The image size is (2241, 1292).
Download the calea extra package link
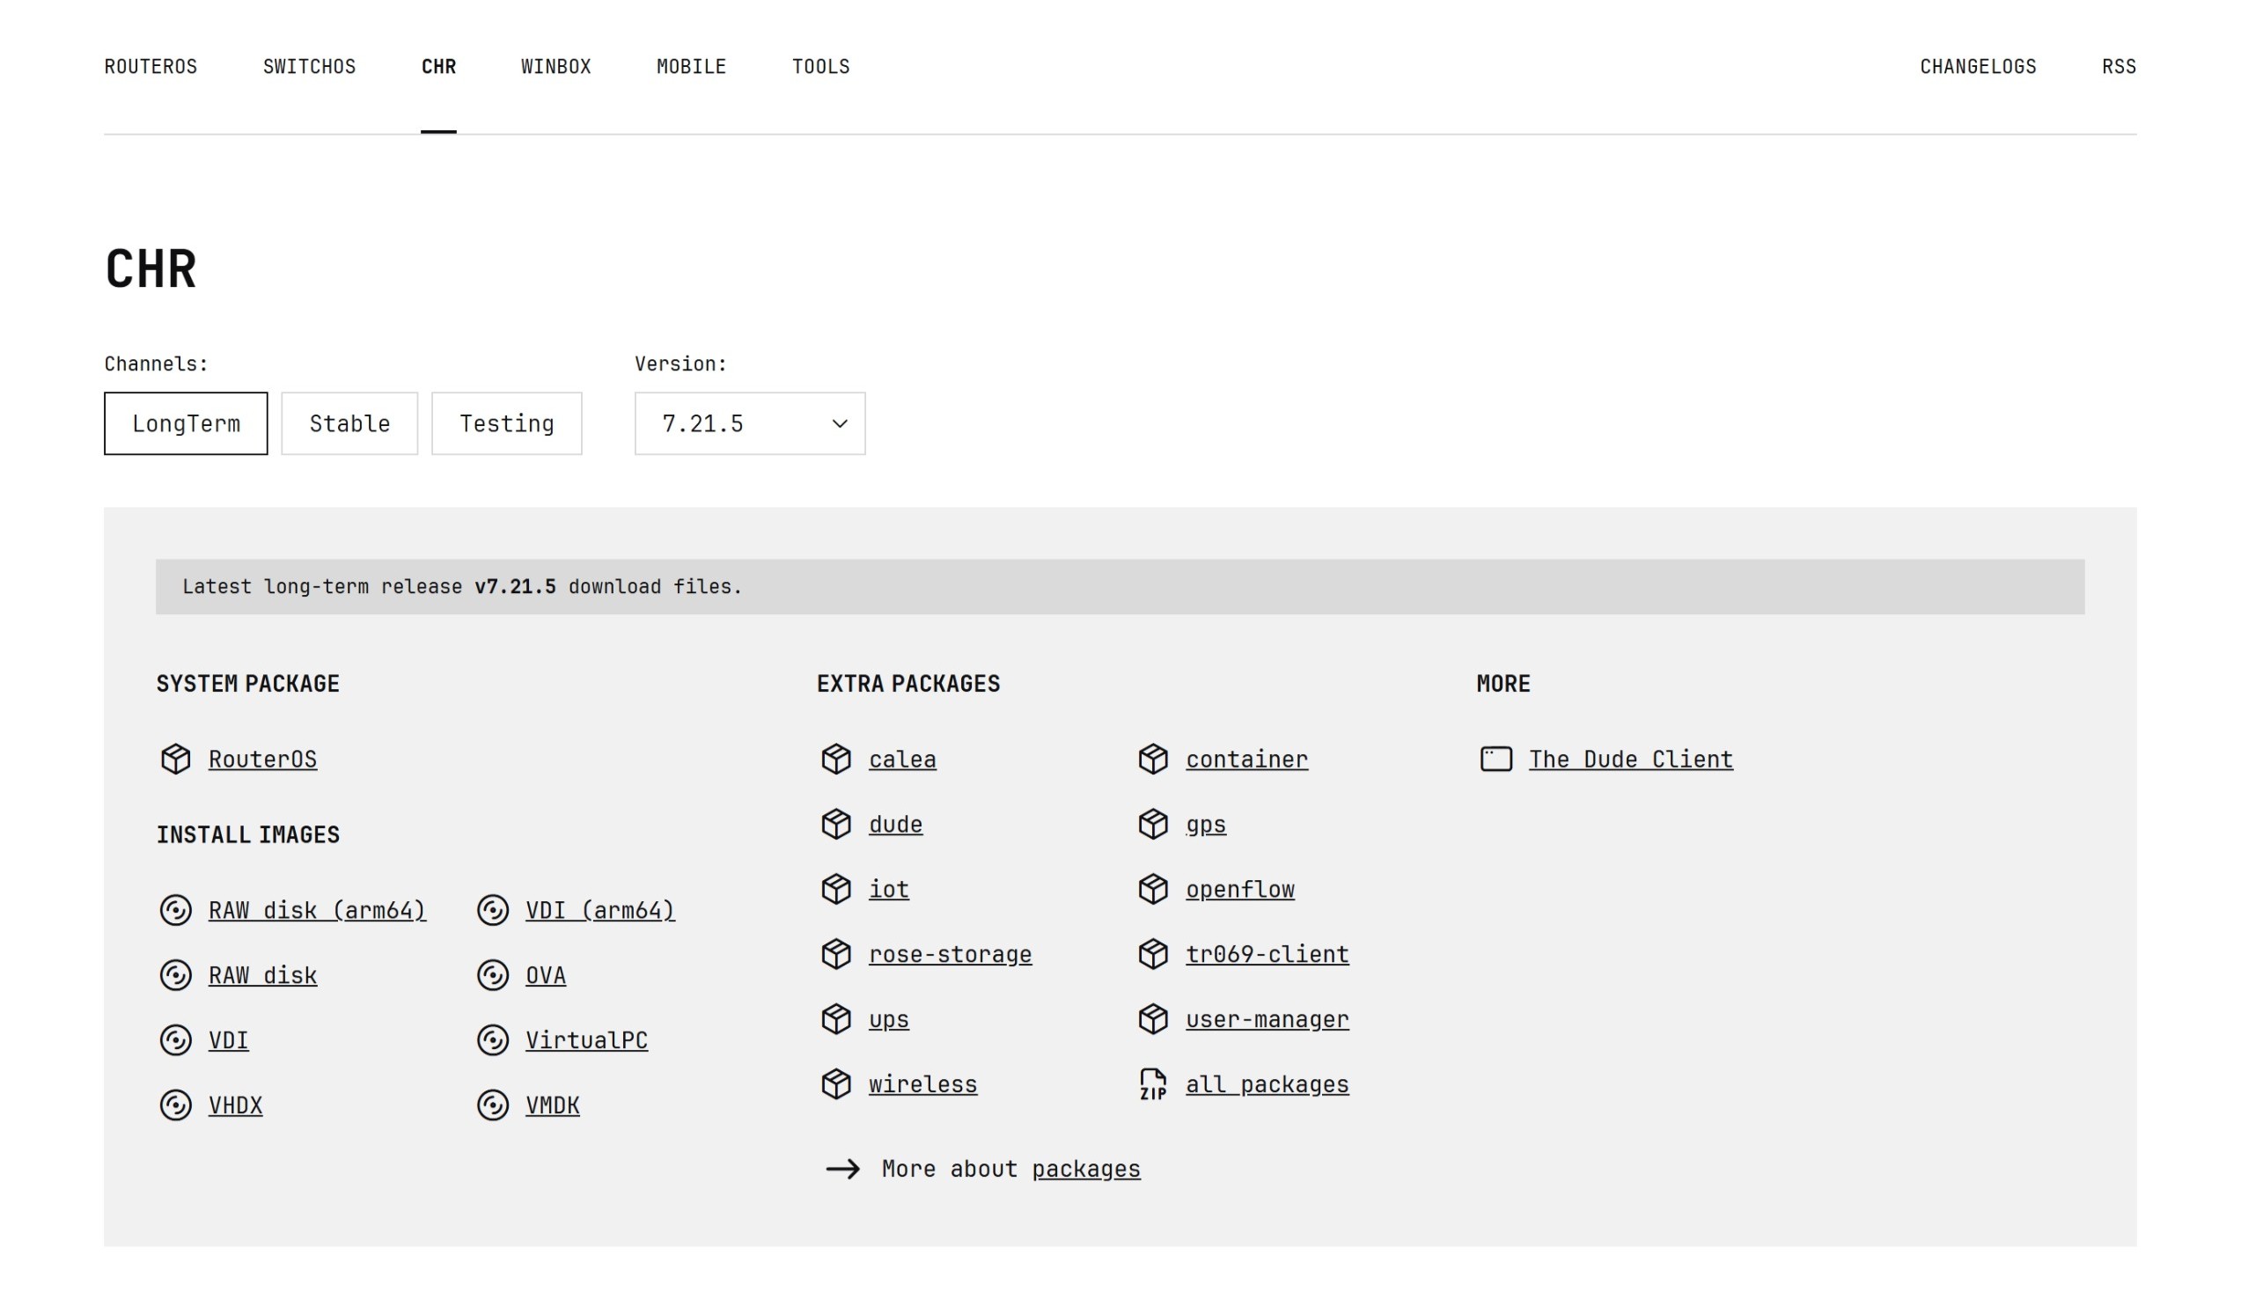(x=902, y=760)
